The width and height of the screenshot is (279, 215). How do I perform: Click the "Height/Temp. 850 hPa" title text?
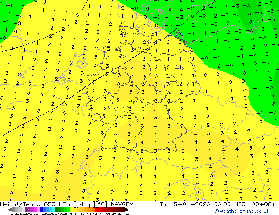point(35,204)
